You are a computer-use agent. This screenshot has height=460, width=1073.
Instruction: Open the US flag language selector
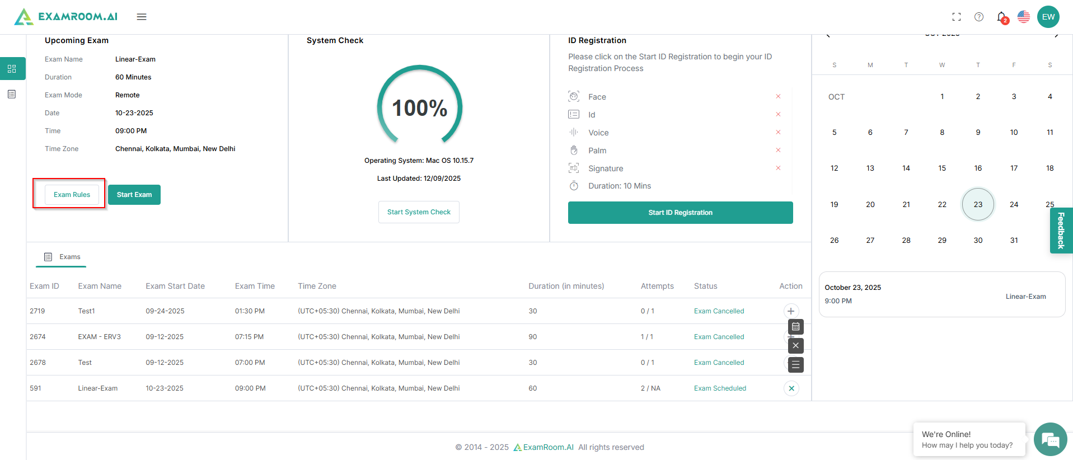1024,17
